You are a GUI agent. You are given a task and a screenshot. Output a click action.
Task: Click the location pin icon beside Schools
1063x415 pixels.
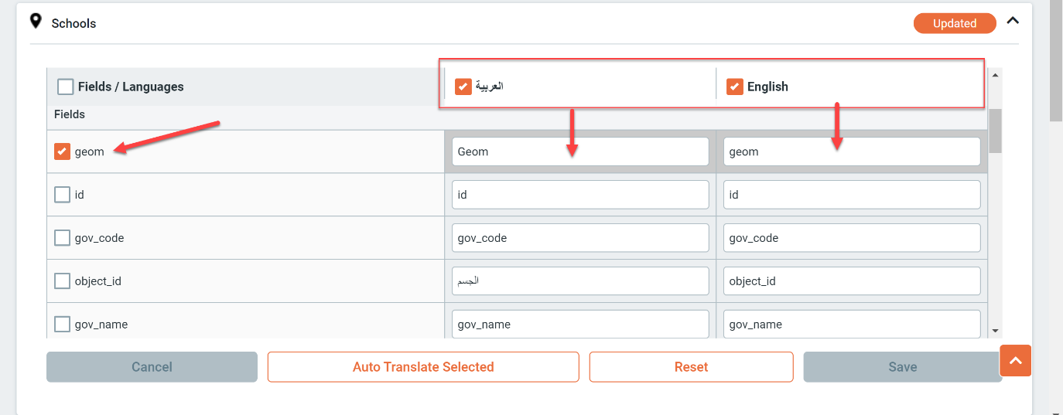pos(36,22)
